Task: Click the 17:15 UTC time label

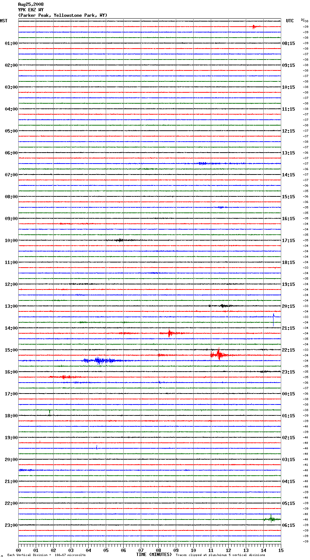Action: [x=288, y=241]
